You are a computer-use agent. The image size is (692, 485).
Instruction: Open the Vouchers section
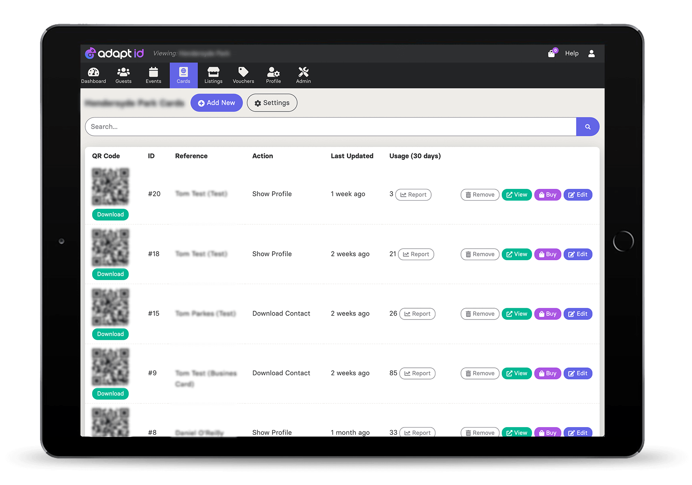click(x=243, y=75)
